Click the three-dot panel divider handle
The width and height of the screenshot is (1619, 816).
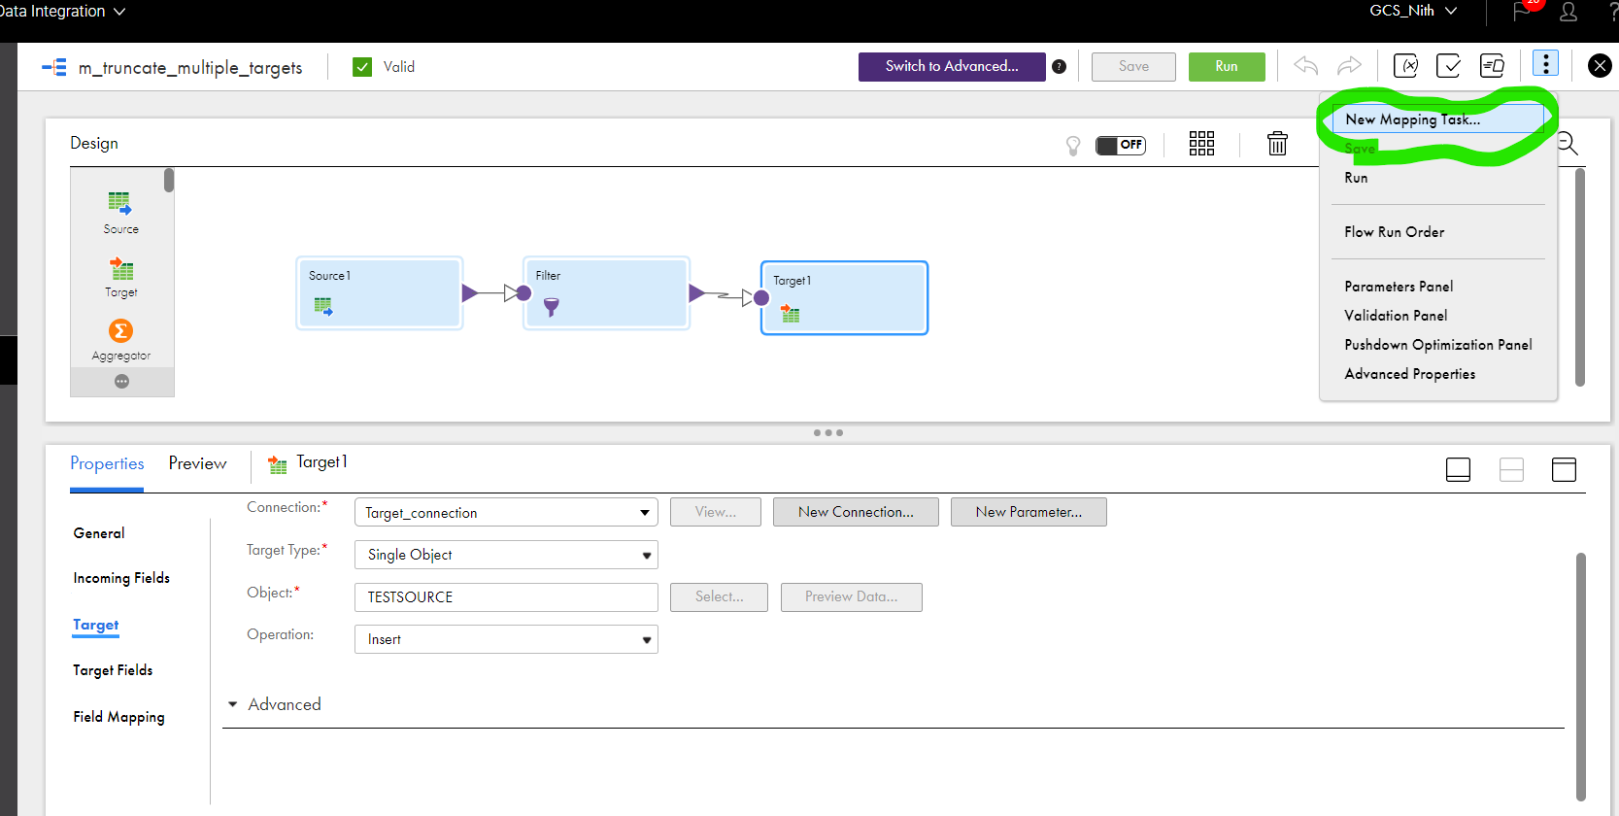point(828,432)
